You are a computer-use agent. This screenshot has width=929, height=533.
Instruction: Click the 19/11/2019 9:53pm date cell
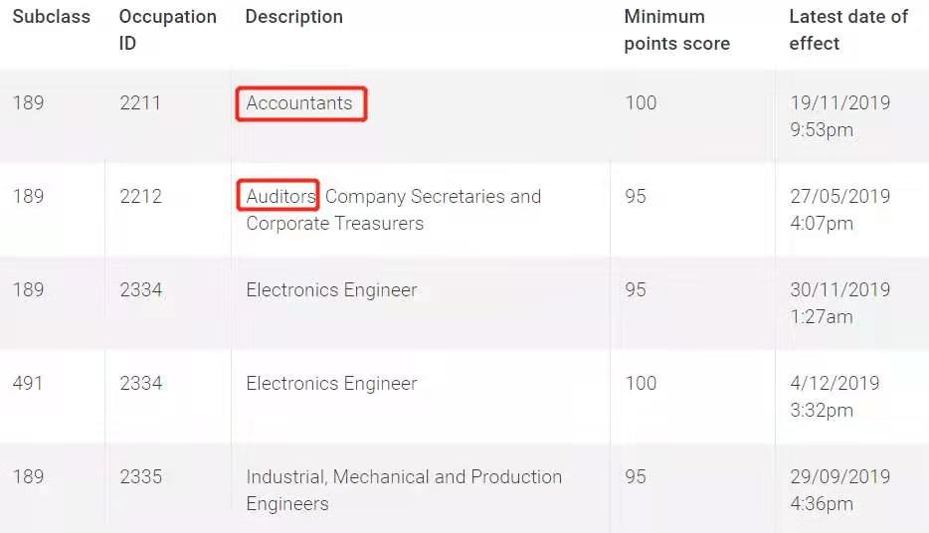840,116
